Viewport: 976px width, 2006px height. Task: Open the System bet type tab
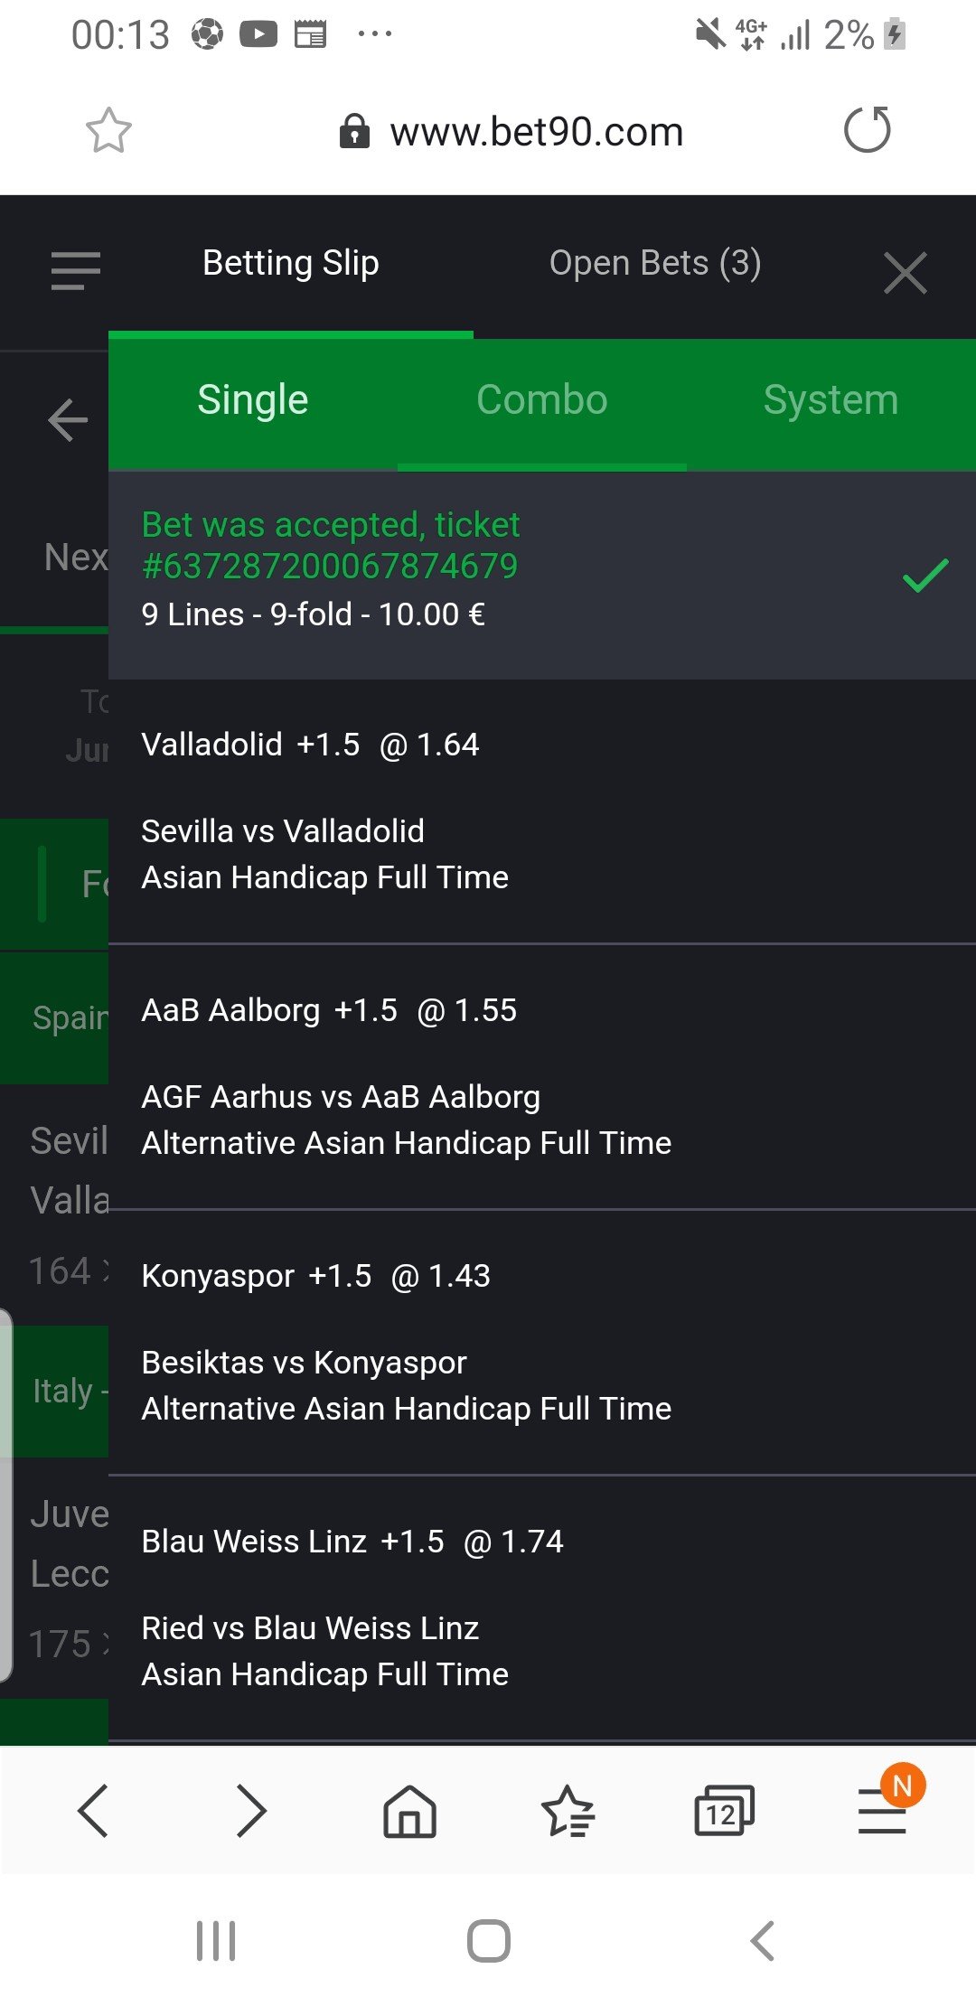(x=831, y=400)
